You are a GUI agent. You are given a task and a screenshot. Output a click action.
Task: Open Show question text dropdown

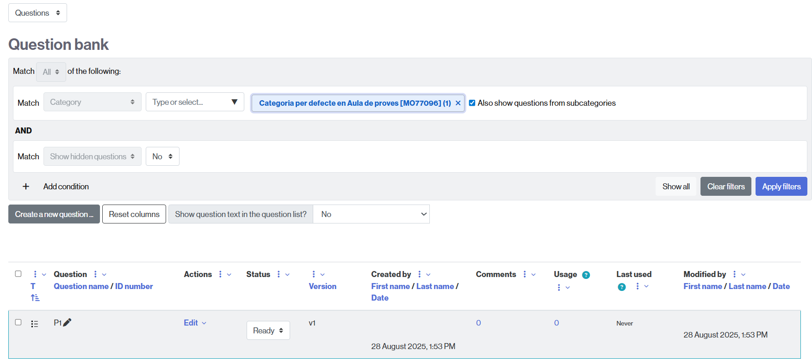[x=372, y=214]
